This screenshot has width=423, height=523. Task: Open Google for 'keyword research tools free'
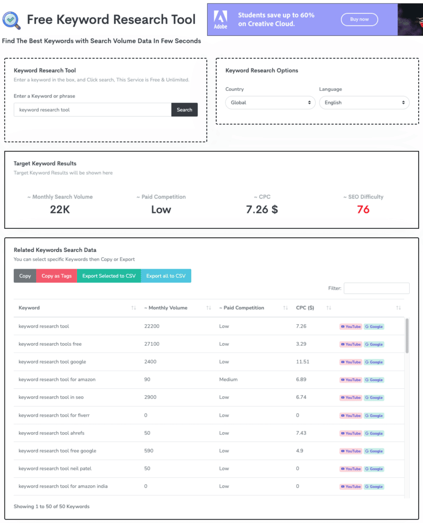pyautogui.click(x=374, y=344)
